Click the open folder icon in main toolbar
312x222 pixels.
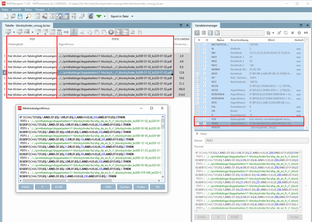(x=12, y=17)
